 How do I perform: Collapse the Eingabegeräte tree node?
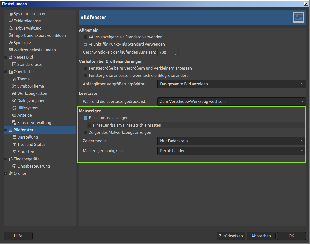[x=6, y=159]
